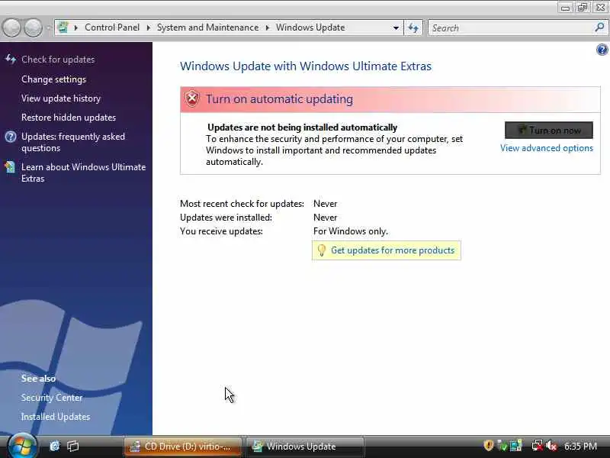Click 'For Windows only.' value

[x=351, y=231]
